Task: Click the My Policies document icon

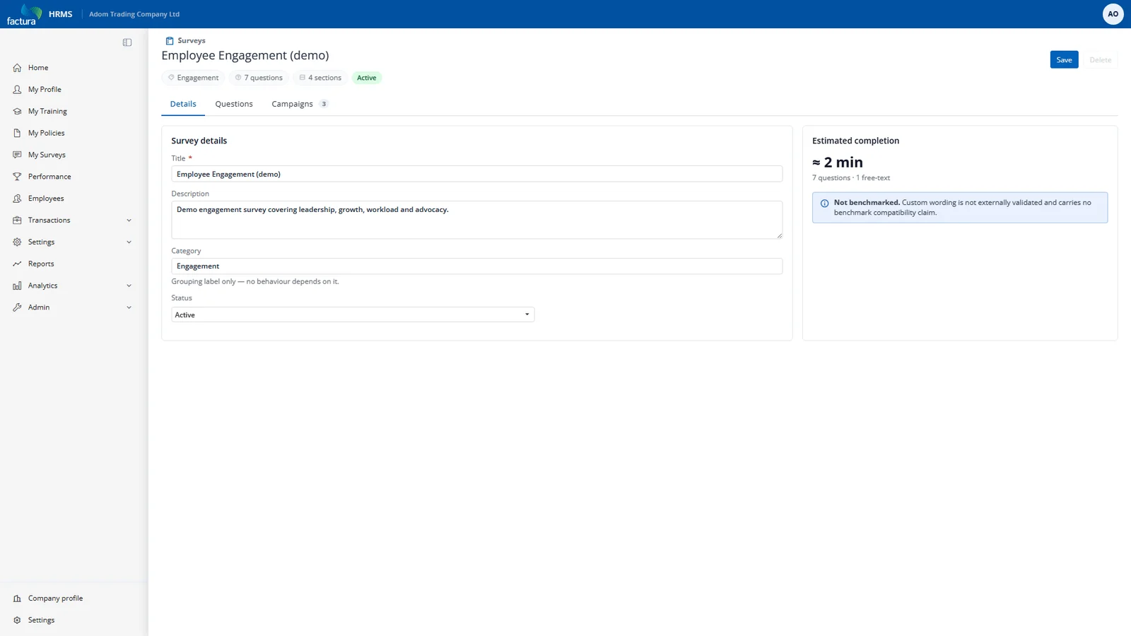Action: 17,133
